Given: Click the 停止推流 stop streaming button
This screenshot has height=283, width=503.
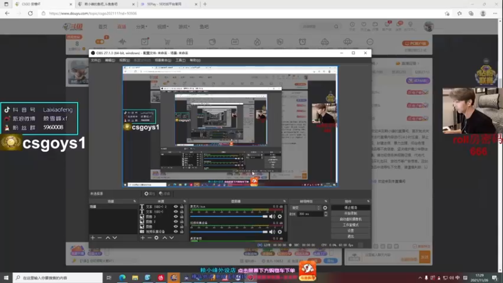Looking at the screenshot, I should [351, 208].
